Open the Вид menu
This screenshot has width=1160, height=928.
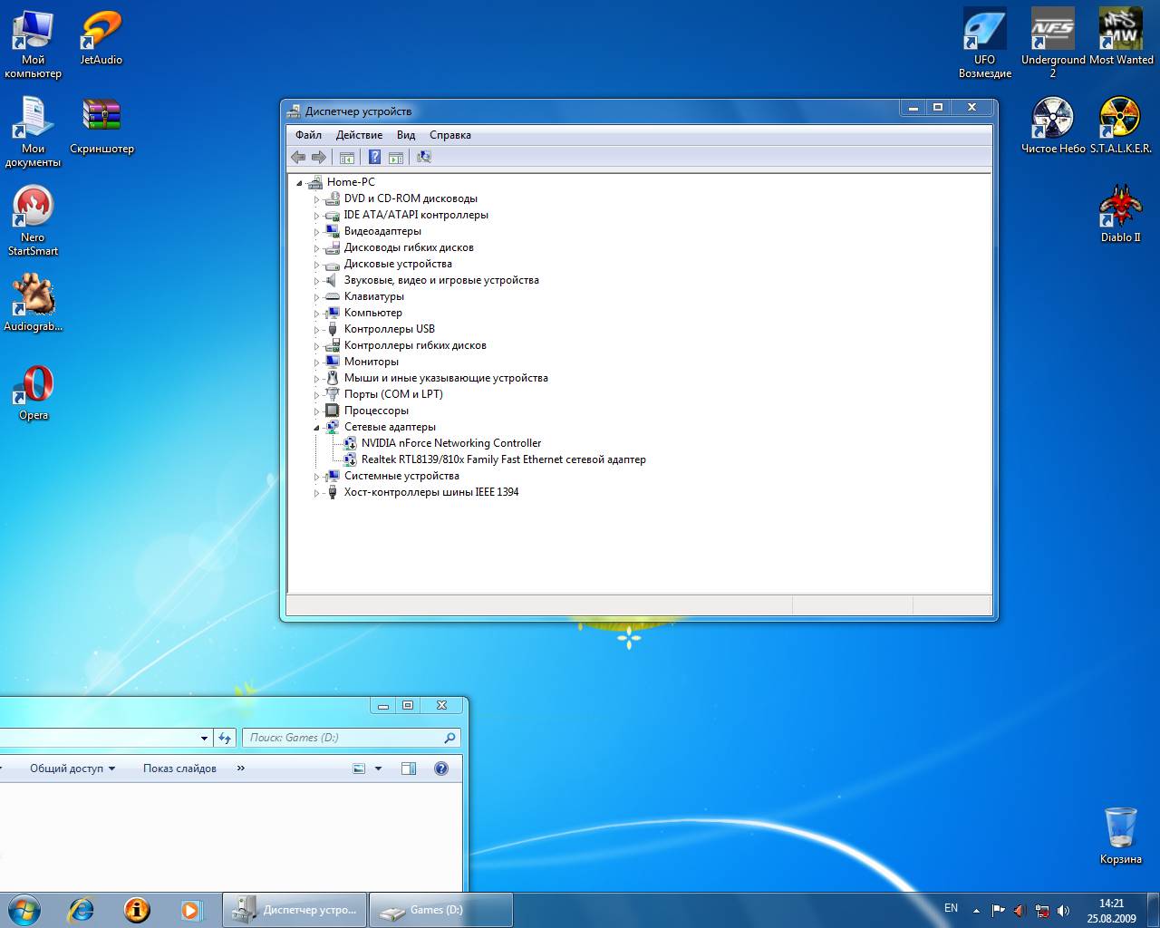click(406, 135)
